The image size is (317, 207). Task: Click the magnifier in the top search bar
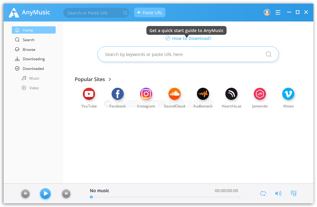click(125, 13)
